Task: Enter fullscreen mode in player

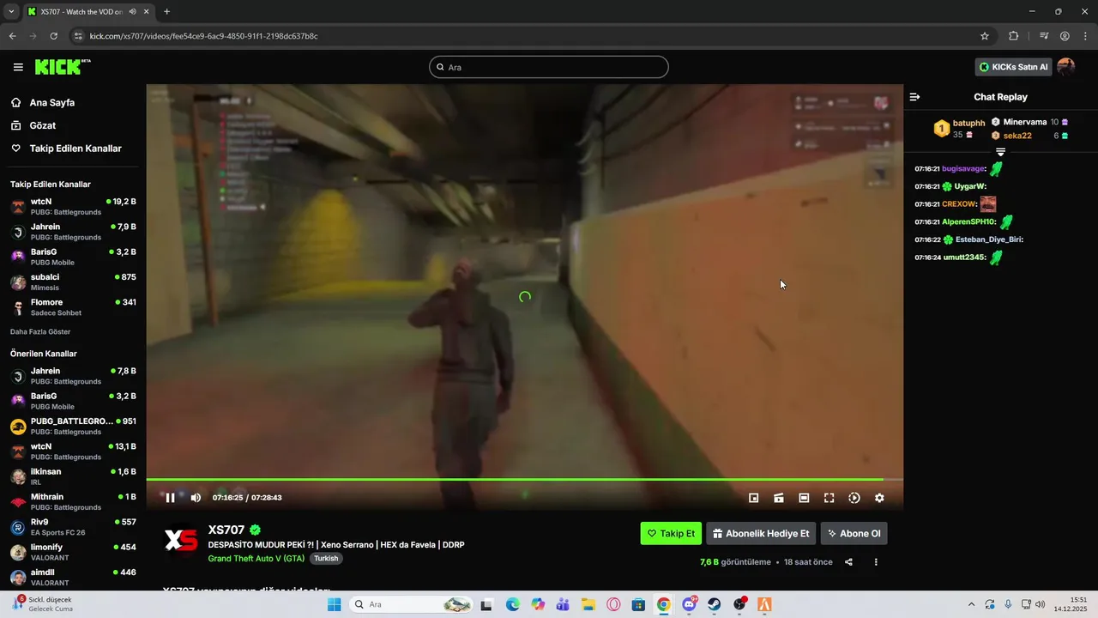Action: coord(829,498)
